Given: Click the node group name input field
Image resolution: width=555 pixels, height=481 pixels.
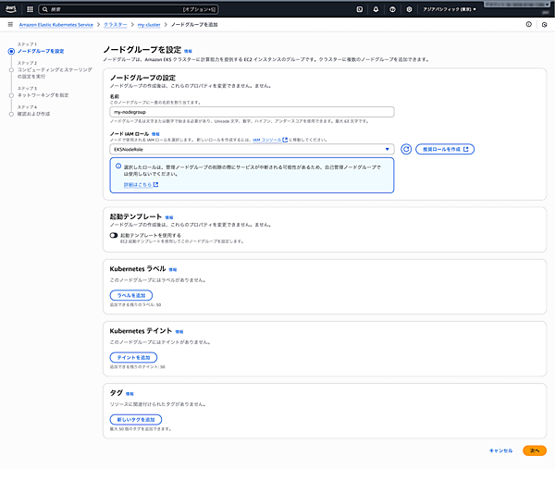Looking at the screenshot, I should click(x=252, y=112).
